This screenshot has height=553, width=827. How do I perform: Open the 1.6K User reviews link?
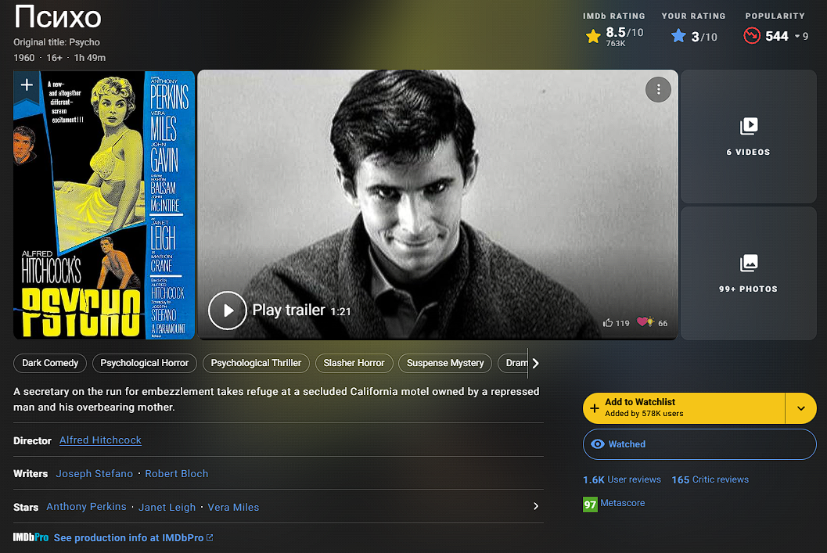coord(622,479)
